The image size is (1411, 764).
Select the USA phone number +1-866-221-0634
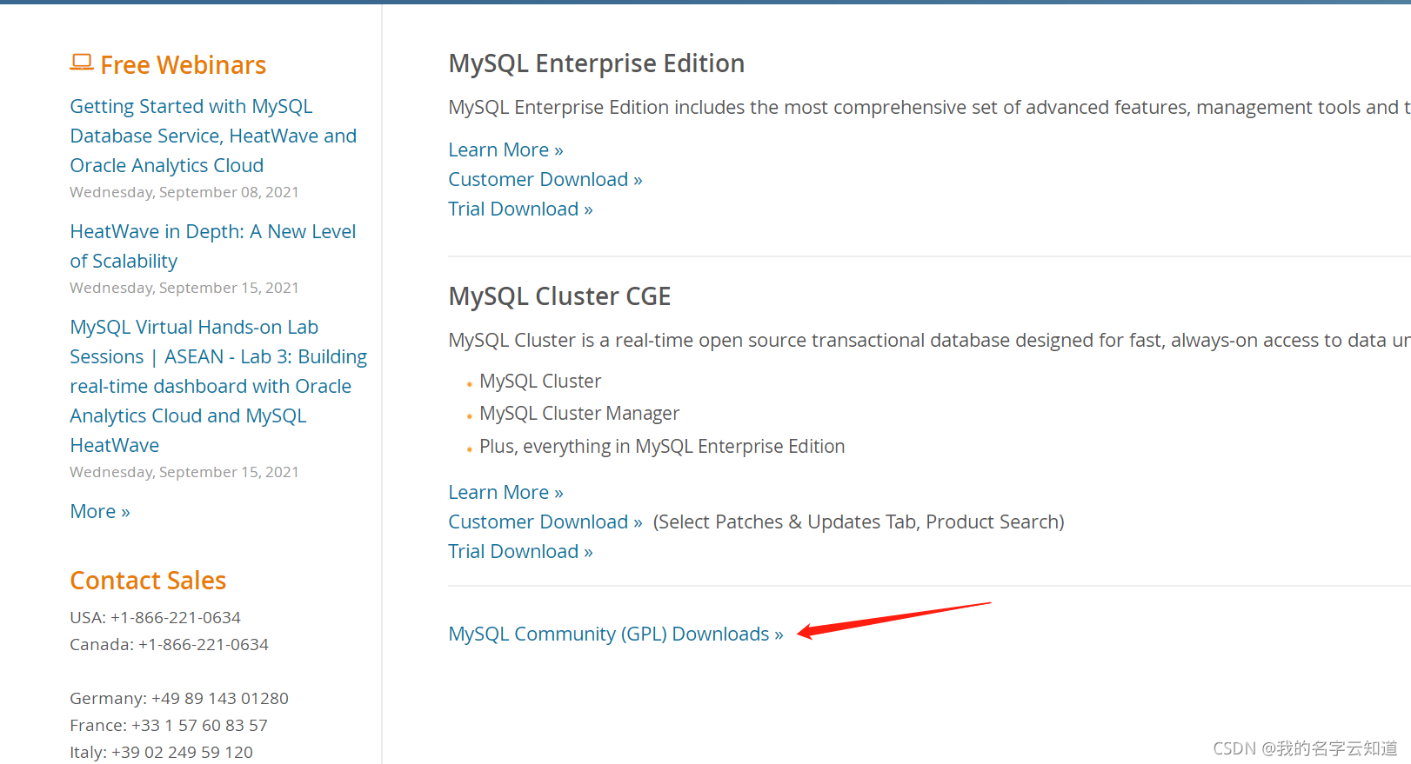click(x=175, y=617)
